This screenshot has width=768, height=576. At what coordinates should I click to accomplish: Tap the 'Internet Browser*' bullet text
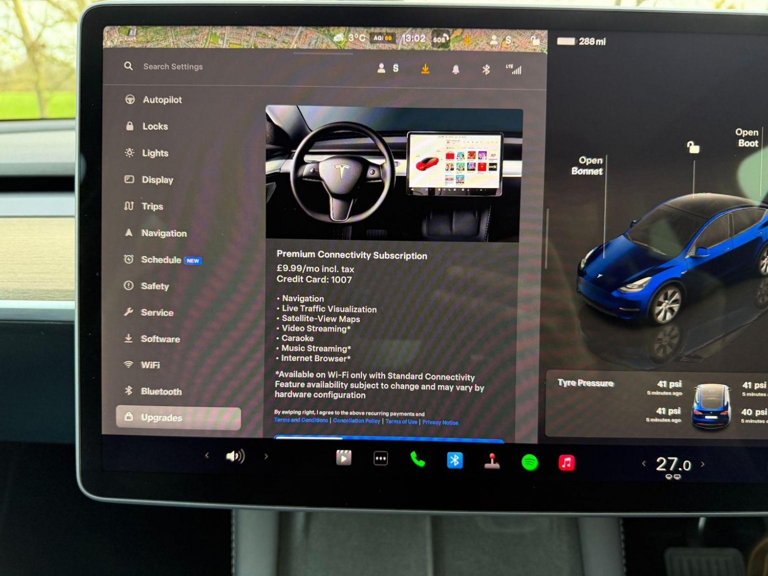tap(315, 358)
